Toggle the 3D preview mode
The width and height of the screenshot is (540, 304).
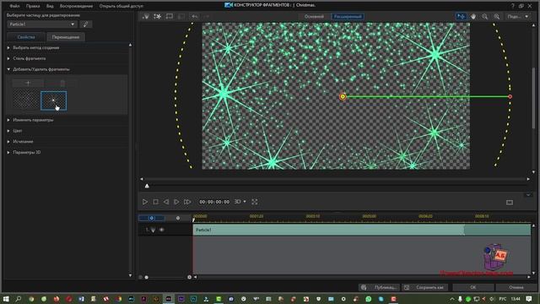click(x=237, y=202)
